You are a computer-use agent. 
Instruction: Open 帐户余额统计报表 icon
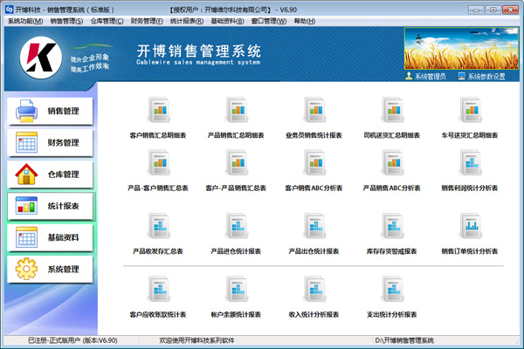click(x=237, y=289)
